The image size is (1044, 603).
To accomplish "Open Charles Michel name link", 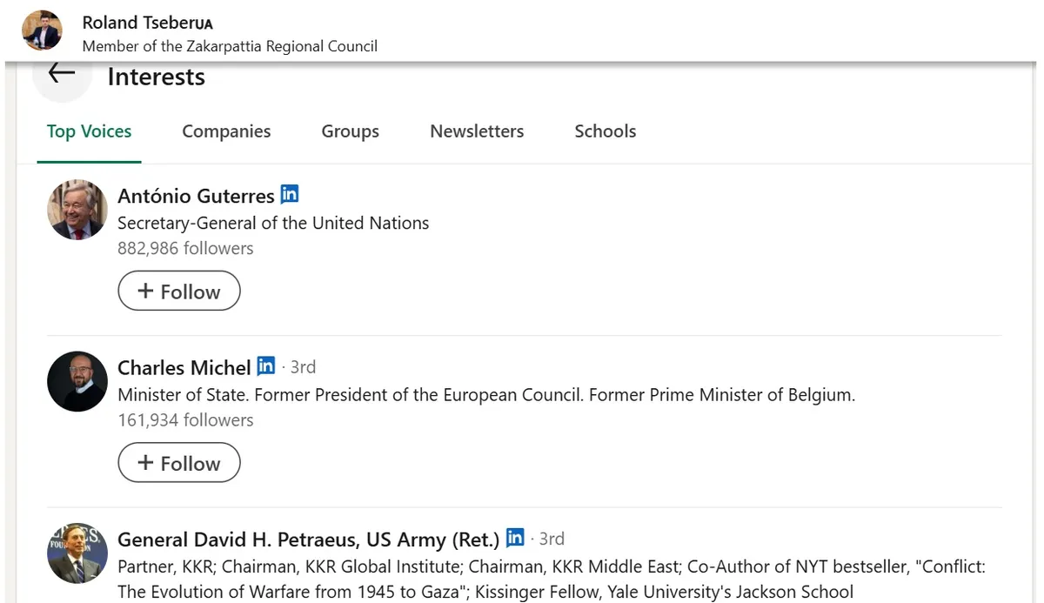I will point(184,367).
